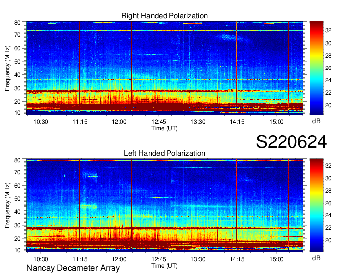The width and height of the screenshot is (337, 274).
Task: Click the 13:30 tick label on Left Handed plot
Action: (x=198, y=259)
